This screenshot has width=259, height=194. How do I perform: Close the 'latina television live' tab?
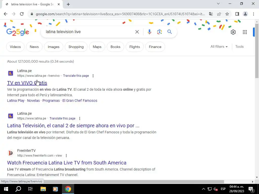click(59, 5)
